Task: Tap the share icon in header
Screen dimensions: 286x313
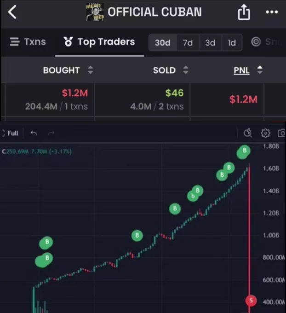Action: pos(244,12)
